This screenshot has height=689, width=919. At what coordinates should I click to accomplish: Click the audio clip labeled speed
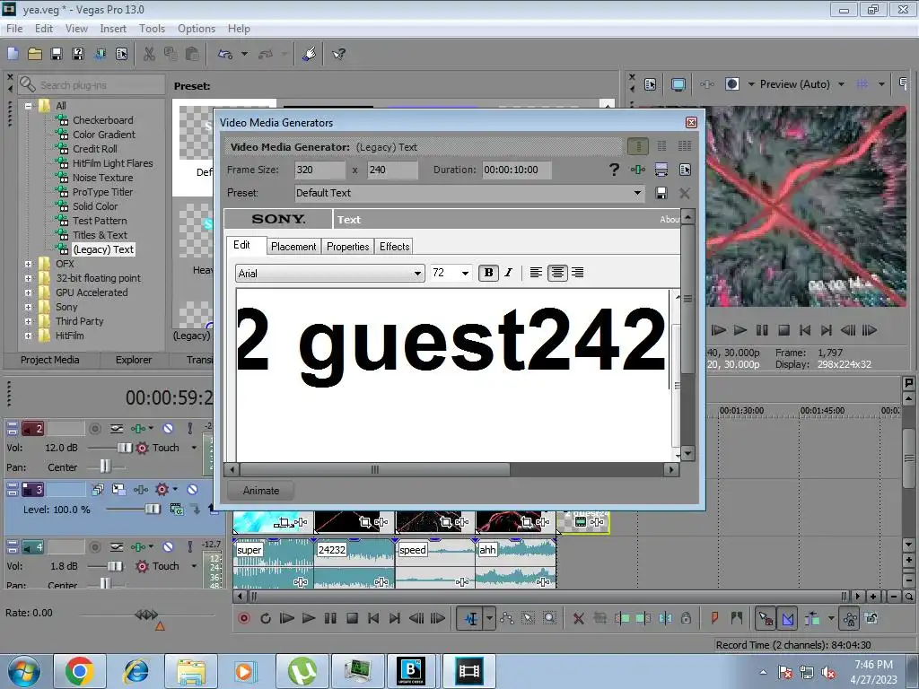click(x=435, y=563)
